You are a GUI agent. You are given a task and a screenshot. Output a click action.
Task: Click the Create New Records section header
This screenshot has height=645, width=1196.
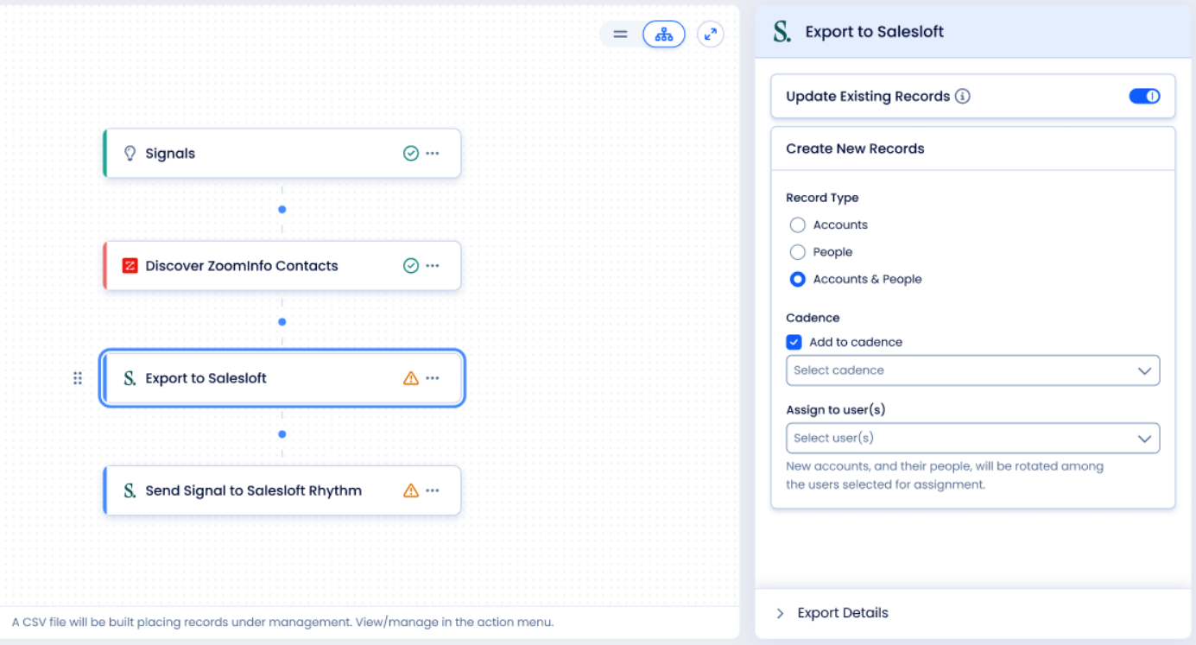(x=973, y=149)
